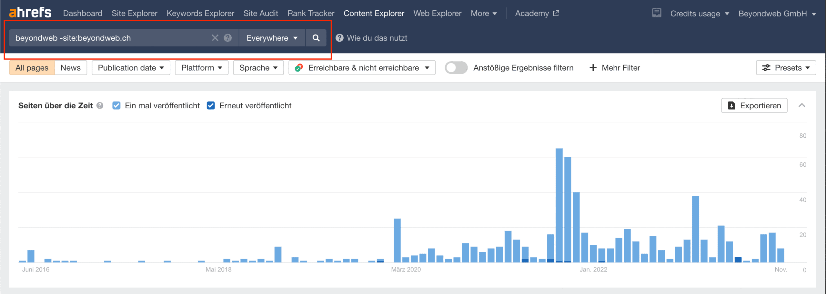Click the help icon beside 'Seiten über die Zeit'
826x294 pixels.
click(x=100, y=106)
